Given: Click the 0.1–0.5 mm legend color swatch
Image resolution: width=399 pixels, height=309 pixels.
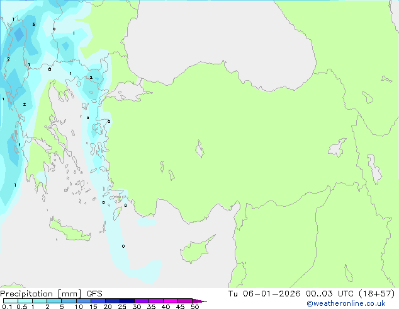Looking at the screenshot, I should (x=11, y=301).
